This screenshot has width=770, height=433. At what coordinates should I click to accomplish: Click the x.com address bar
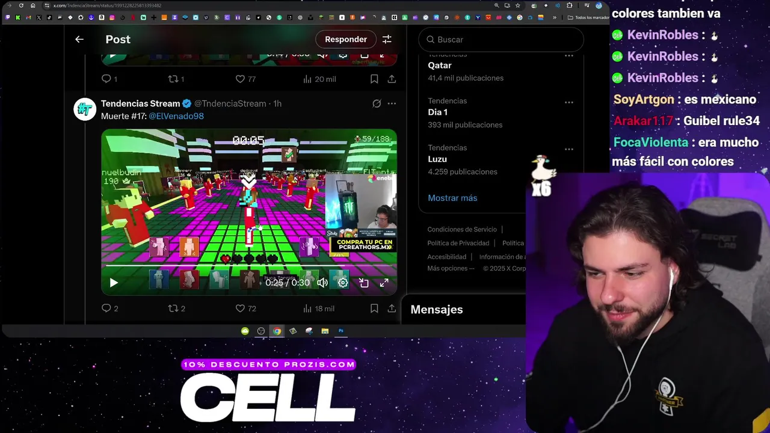tap(265, 5)
